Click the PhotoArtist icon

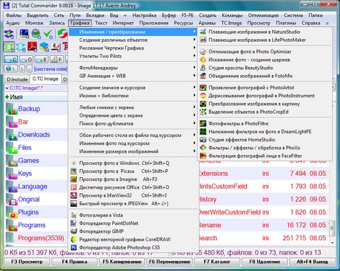tap(203, 87)
